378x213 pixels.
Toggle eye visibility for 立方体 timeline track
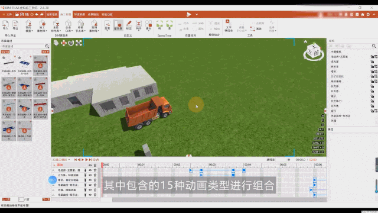tap(90, 175)
